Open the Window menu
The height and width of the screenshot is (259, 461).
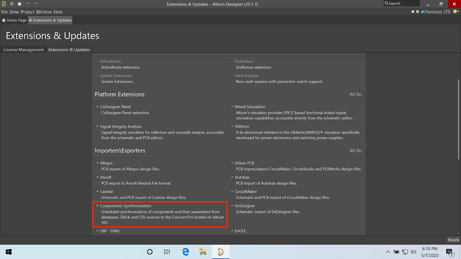pyautogui.click(x=44, y=12)
